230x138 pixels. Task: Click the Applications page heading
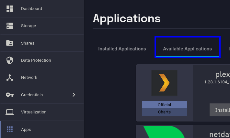click(x=127, y=19)
